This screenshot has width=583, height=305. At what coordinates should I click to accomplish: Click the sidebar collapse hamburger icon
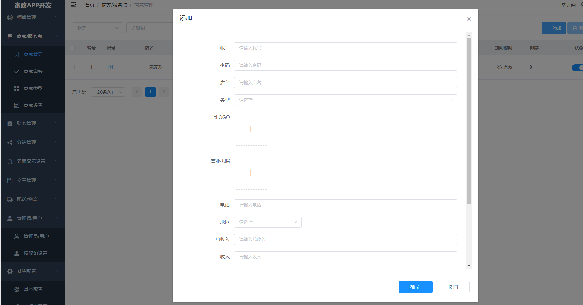tap(74, 5)
